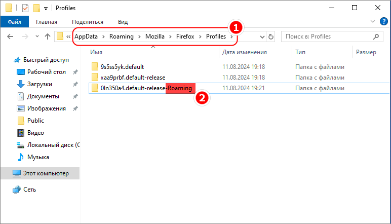This screenshot has height=224, width=391.
Task: Click the AppData breadcrumb
Action: 86,36
